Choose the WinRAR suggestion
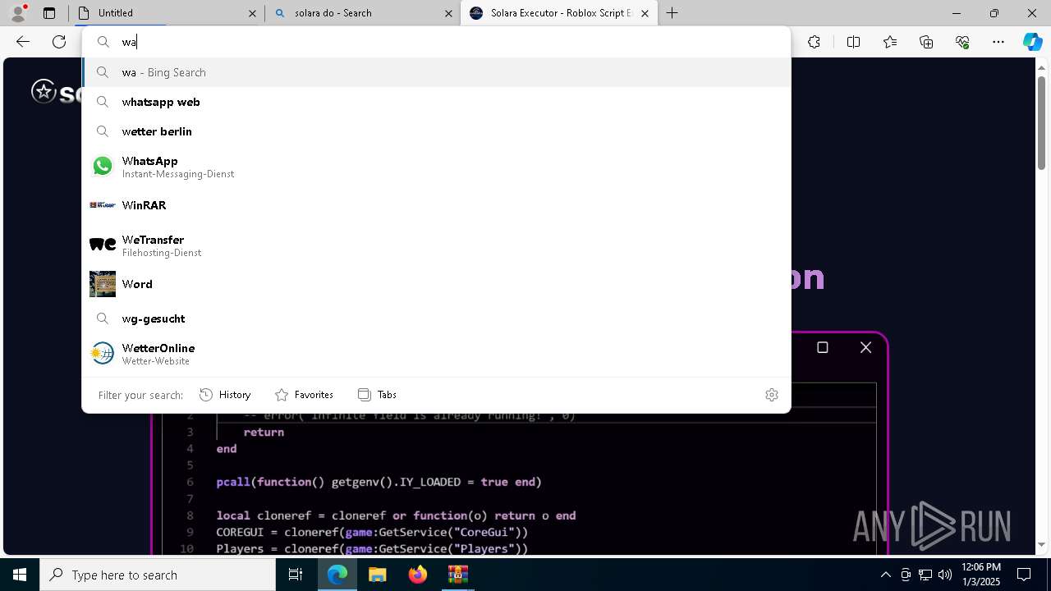 coord(436,205)
